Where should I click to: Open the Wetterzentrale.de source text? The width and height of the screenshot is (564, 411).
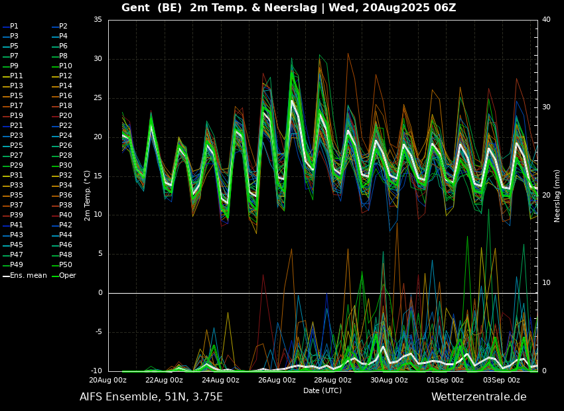(478, 397)
